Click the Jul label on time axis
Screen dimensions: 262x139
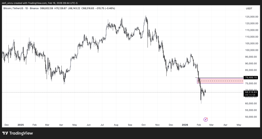click(x=102, y=125)
